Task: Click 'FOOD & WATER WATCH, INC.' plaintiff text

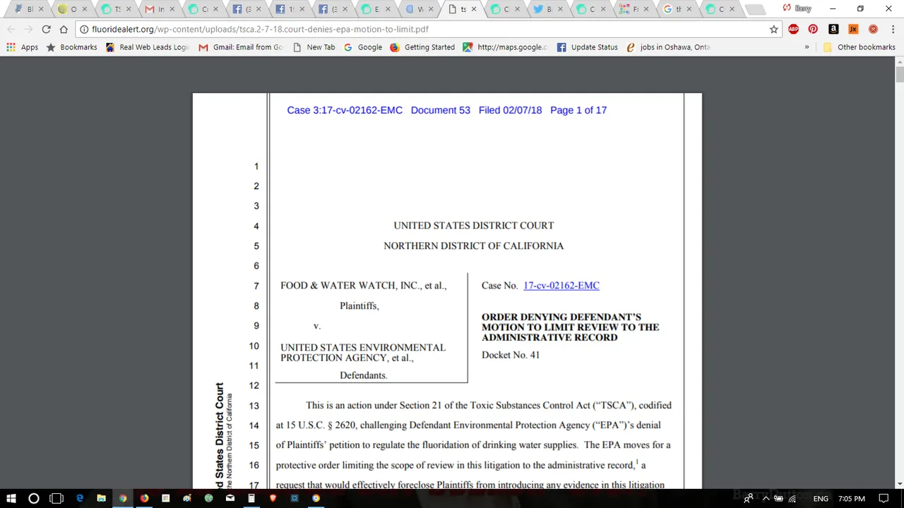Action: coord(350,286)
